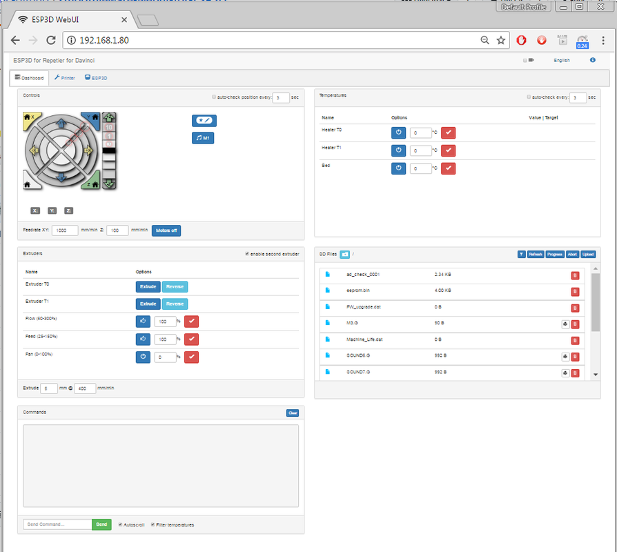Screen dimensions: 617x552
Task: Click the power icon for Heater T0
Action: click(x=398, y=132)
